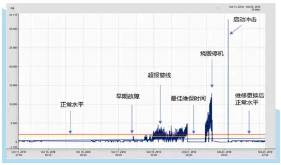Viewport: 281px width, 165px height.
Task: Click the 烧毁停机 annotation text
Action: [212, 54]
